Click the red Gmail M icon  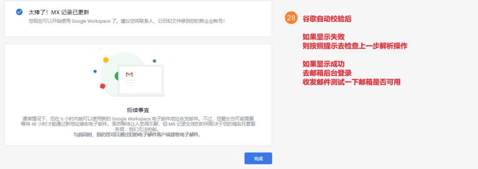(x=129, y=74)
